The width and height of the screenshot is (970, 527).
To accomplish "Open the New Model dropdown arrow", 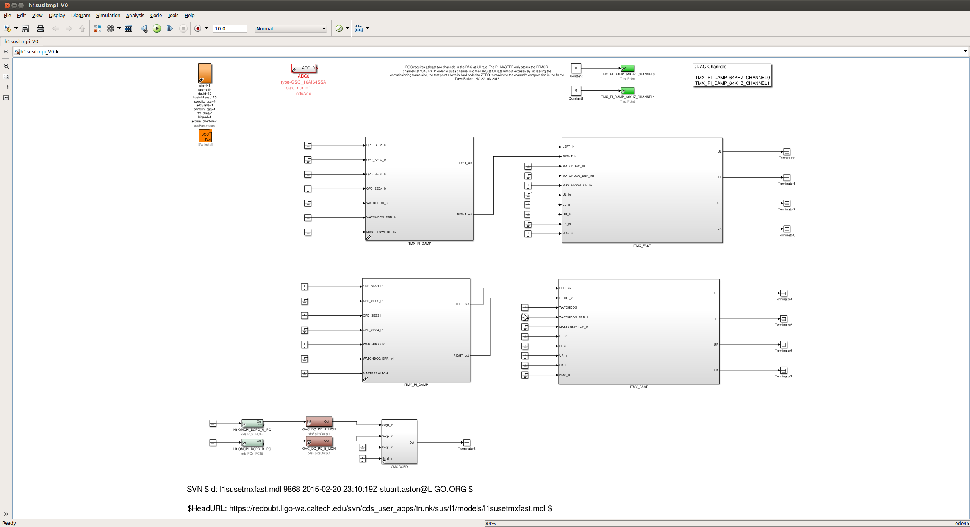I will click(16, 28).
